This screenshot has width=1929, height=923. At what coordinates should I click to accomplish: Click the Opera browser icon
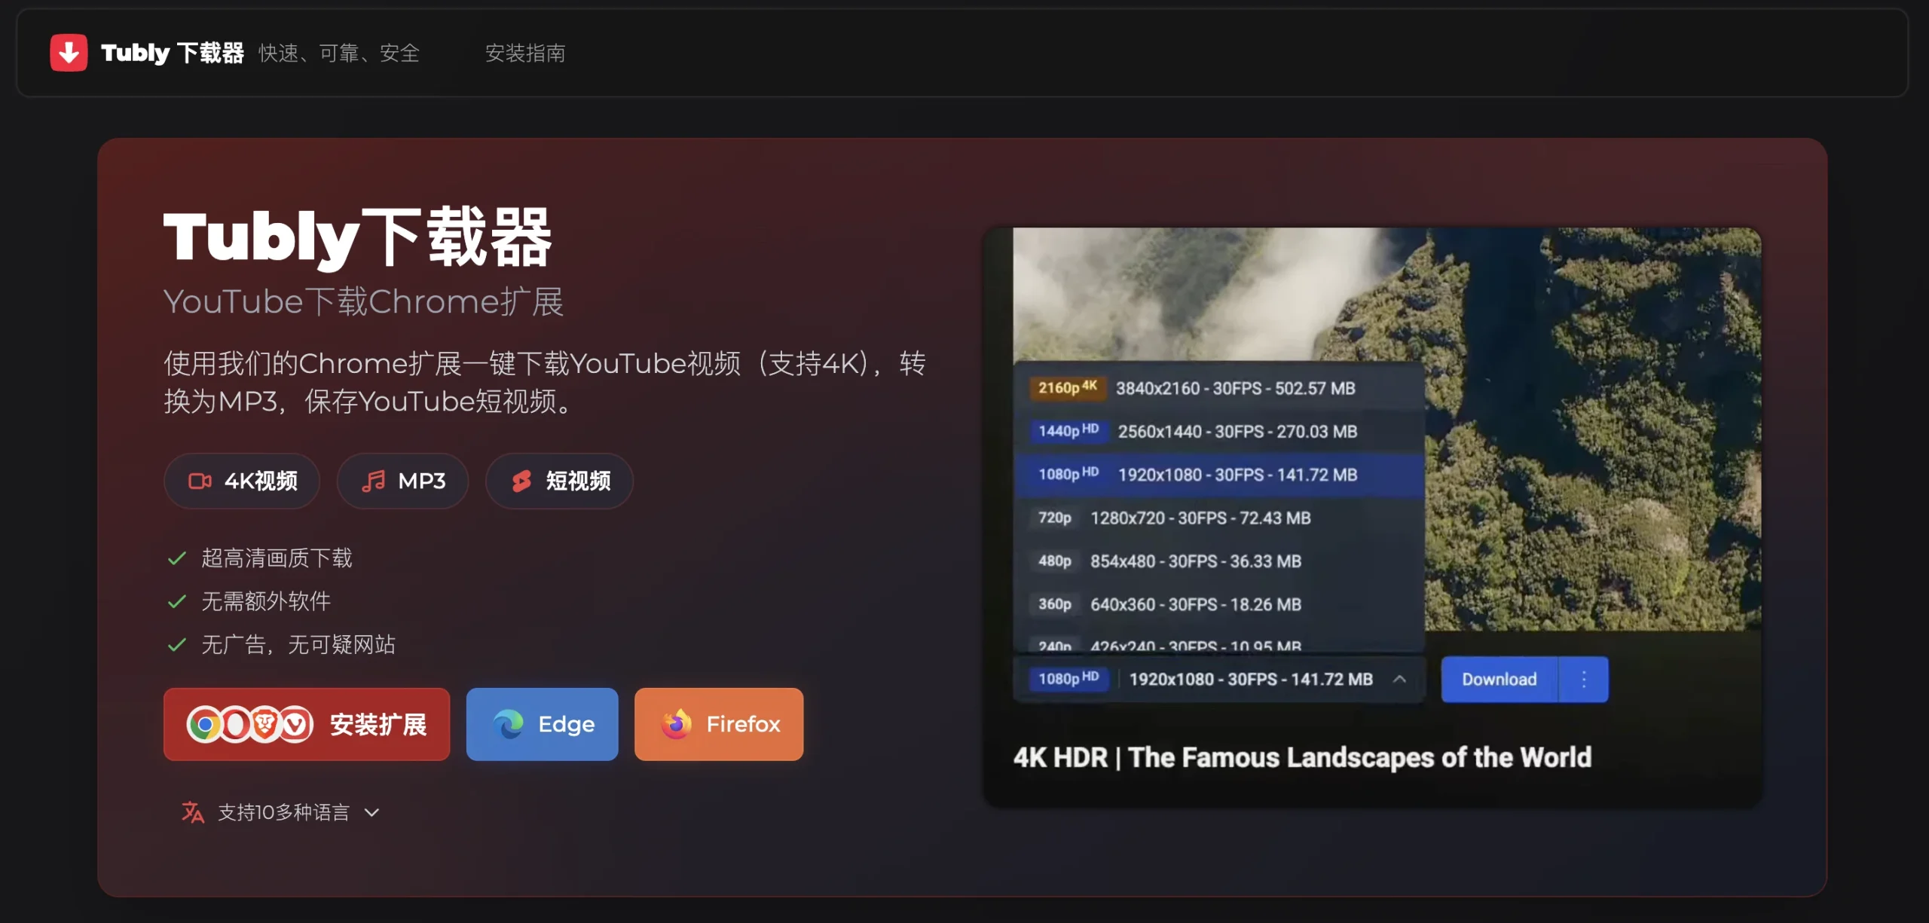click(x=235, y=725)
